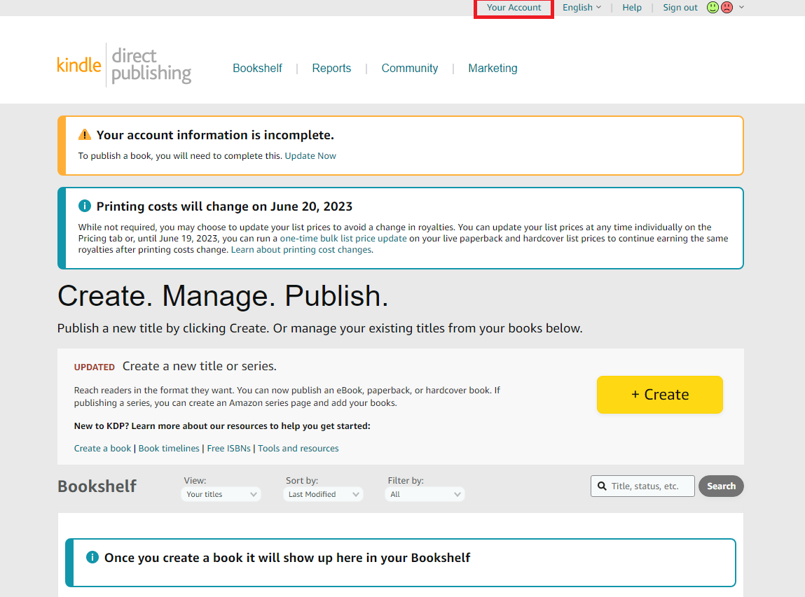Open the Help link

pyautogui.click(x=632, y=8)
